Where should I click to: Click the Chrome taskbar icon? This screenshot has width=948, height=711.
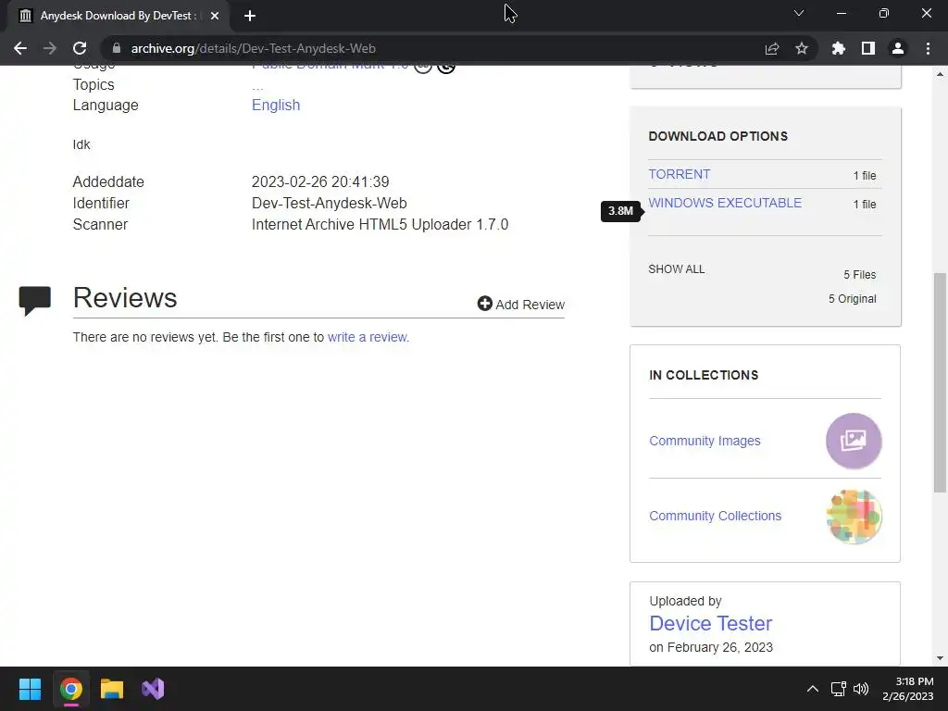[x=71, y=689]
